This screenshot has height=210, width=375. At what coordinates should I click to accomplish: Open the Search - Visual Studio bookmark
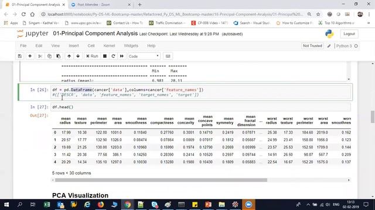[252, 23]
